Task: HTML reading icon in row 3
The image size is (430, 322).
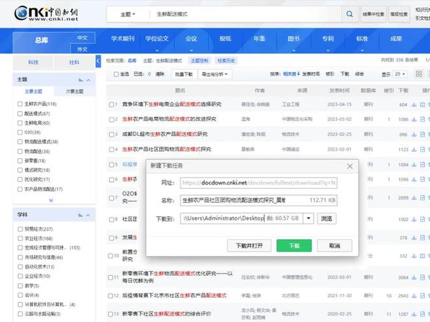Action: point(422,134)
